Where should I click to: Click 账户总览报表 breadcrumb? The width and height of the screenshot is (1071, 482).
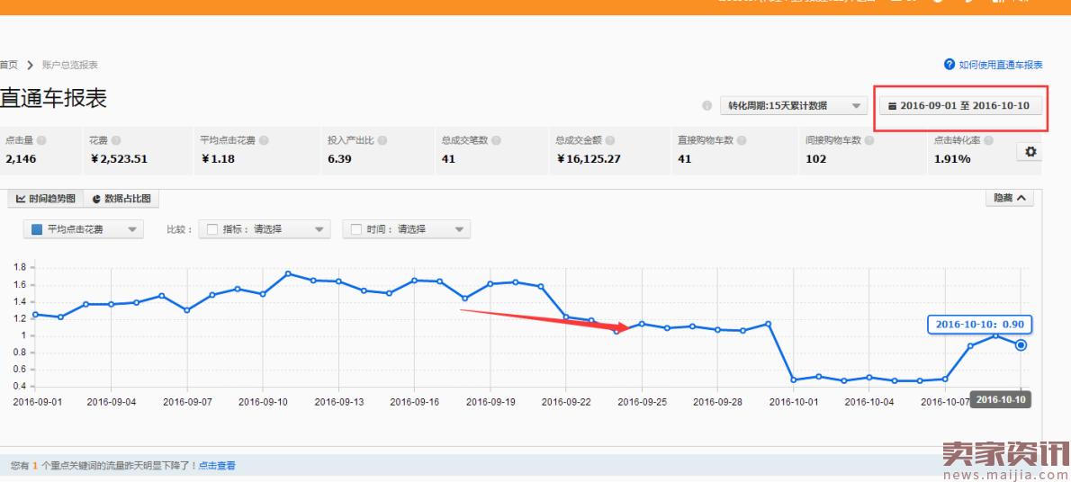[x=70, y=65]
